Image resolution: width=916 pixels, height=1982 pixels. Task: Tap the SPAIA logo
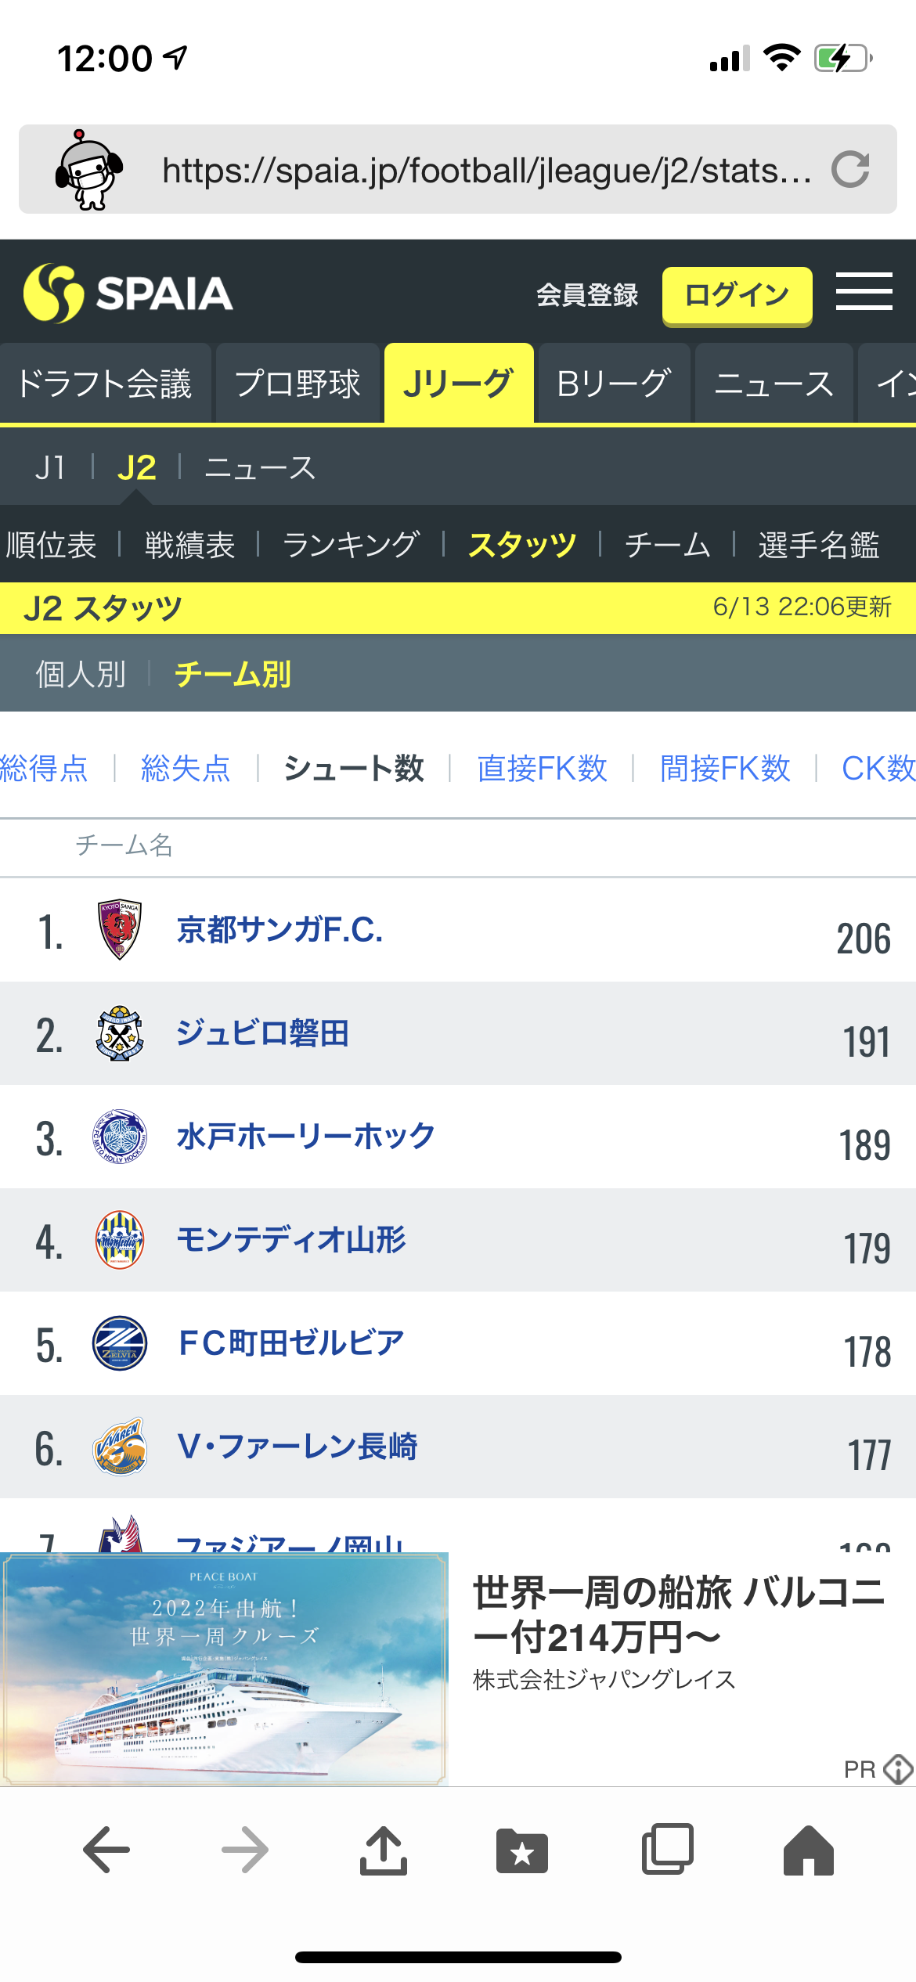(128, 294)
